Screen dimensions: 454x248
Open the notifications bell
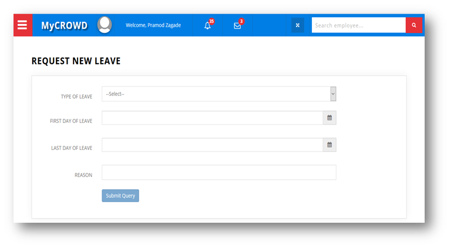[207, 26]
